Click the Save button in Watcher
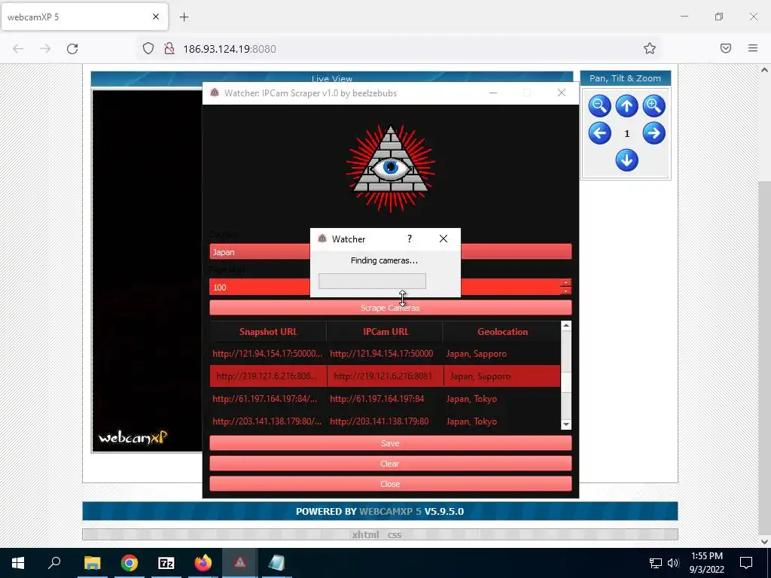This screenshot has height=578, width=771. 391,443
